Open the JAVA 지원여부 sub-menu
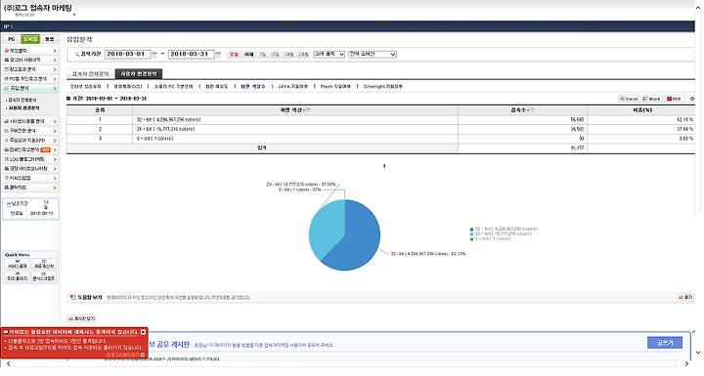Screen dimensions: 704x376 pyautogui.click(x=292, y=86)
